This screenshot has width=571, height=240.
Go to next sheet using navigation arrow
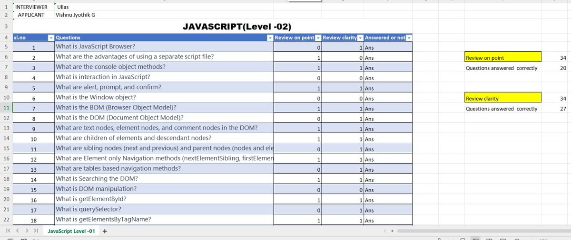27,231
